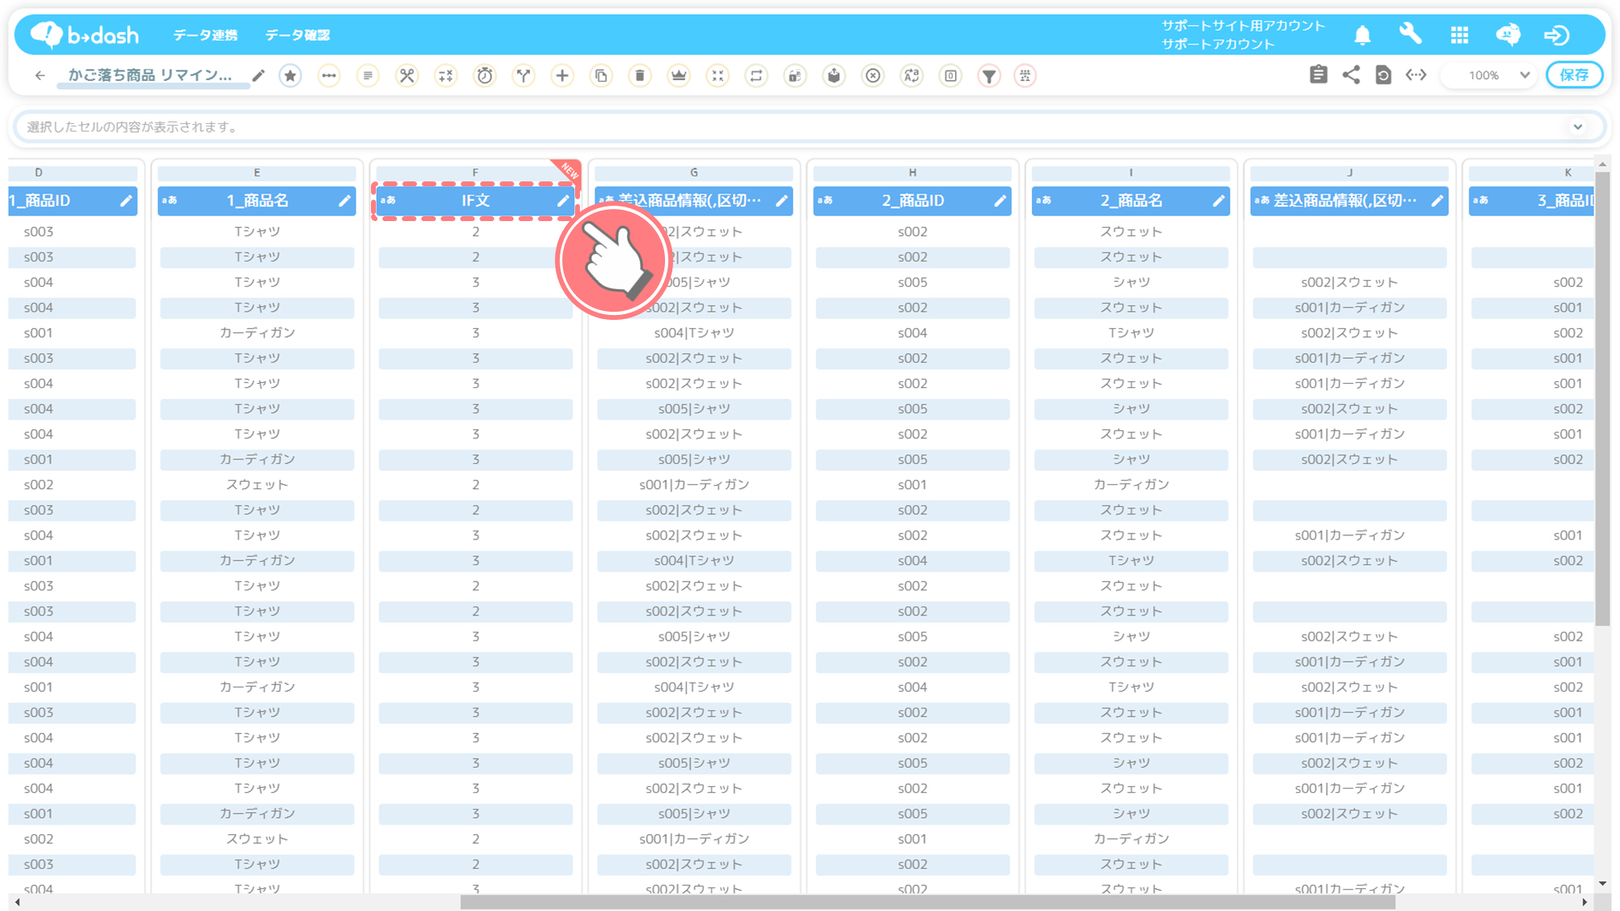1620x911 pixels.
Task: Open the データ確認 menu
Action: pos(297,35)
